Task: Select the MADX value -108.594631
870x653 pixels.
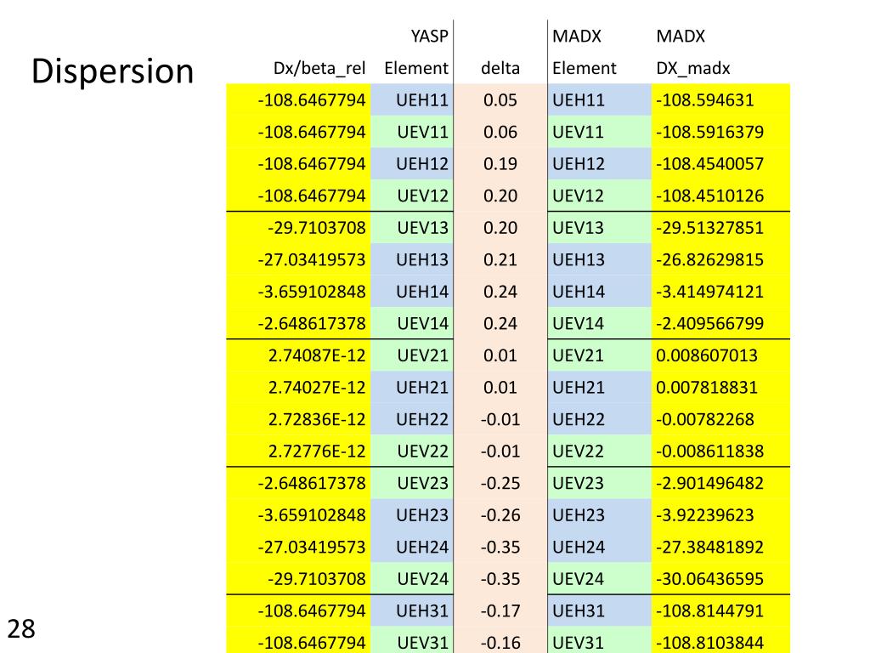Action: 704,100
